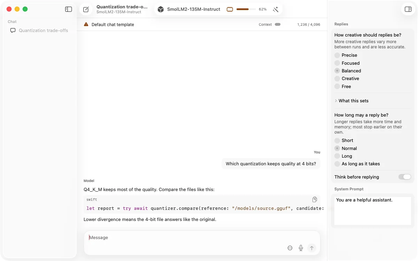
Task: Click the model cube icon
Action: (161, 9)
